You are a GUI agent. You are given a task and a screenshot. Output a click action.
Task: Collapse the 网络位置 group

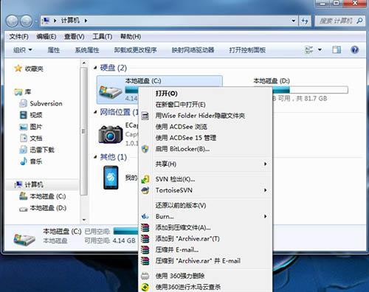pyautogui.click(x=95, y=112)
